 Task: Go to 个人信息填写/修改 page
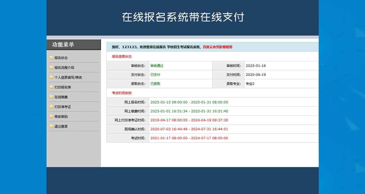click(68, 78)
